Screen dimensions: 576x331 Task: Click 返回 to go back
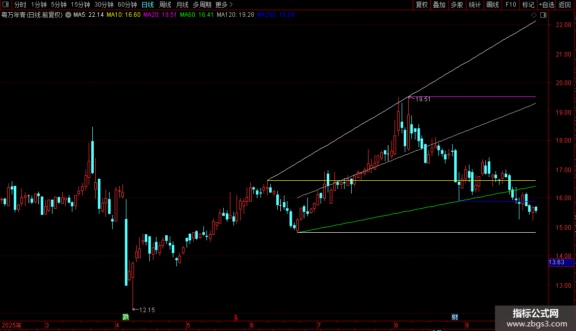565,5
